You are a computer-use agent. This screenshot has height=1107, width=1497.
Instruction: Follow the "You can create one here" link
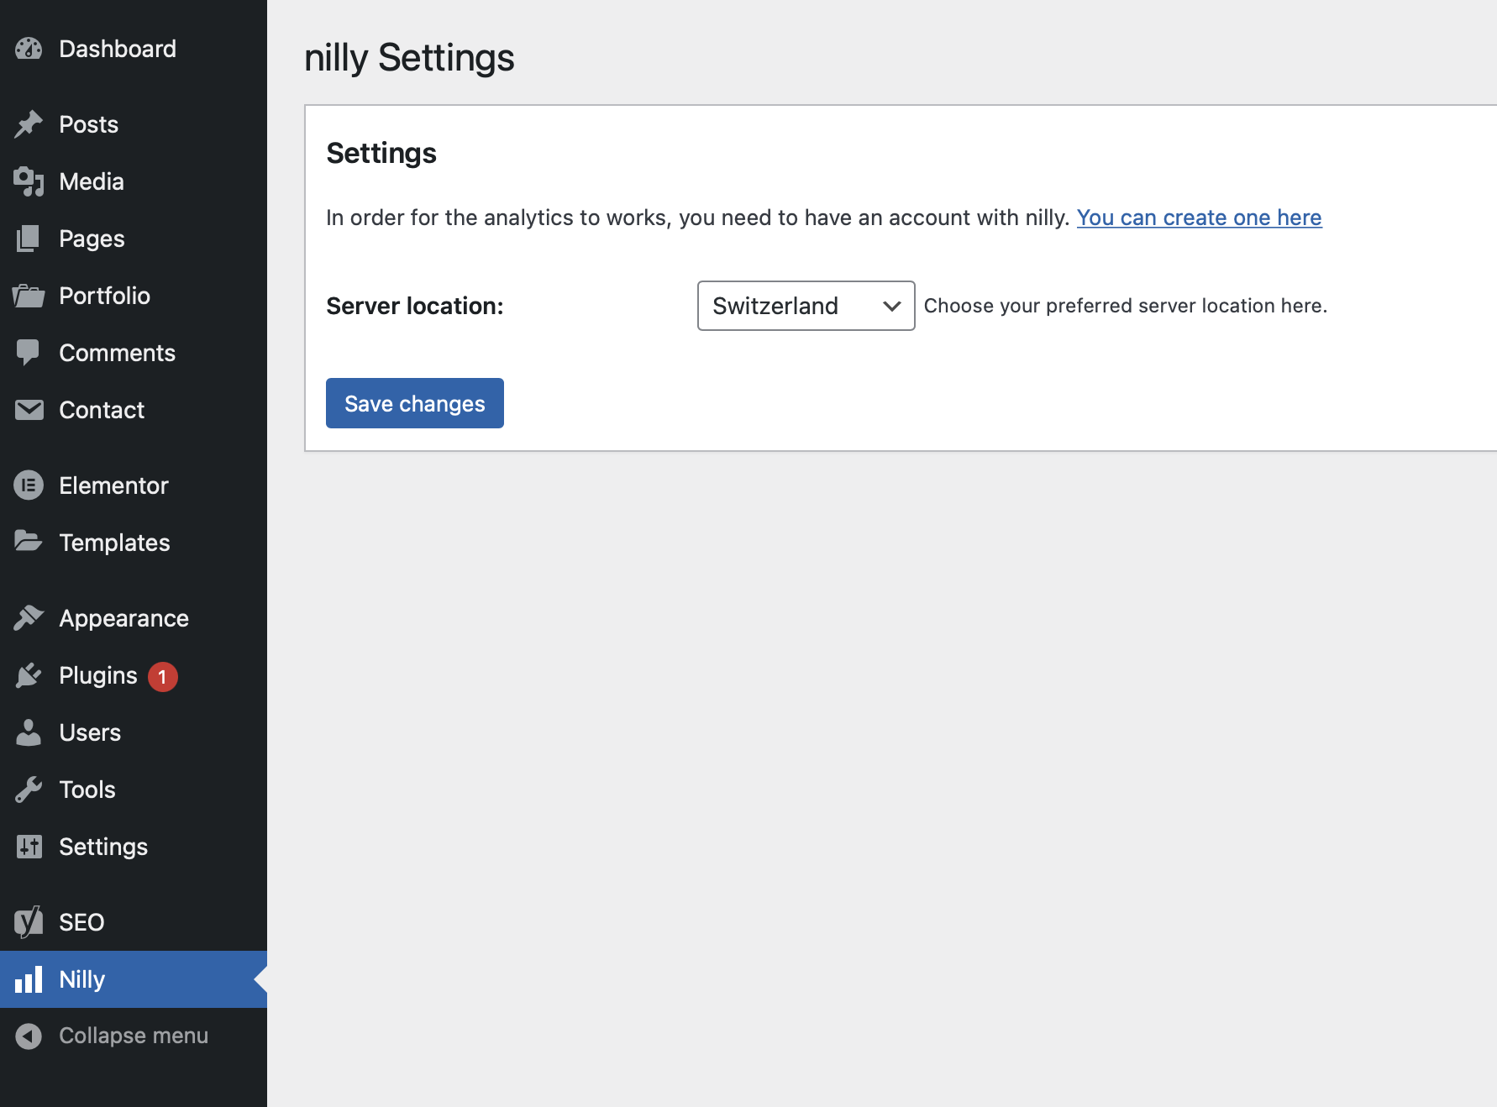(1199, 218)
